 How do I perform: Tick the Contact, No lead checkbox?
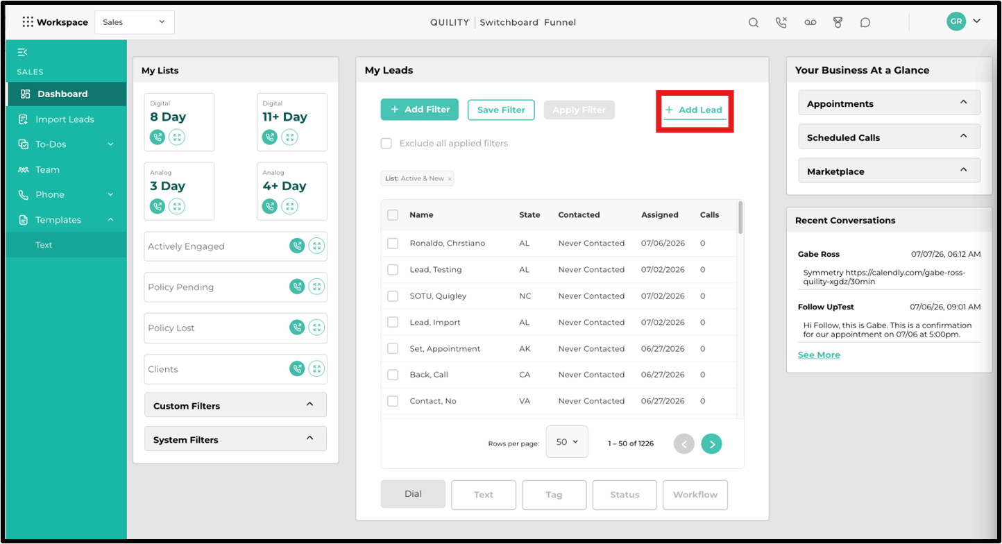[393, 401]
